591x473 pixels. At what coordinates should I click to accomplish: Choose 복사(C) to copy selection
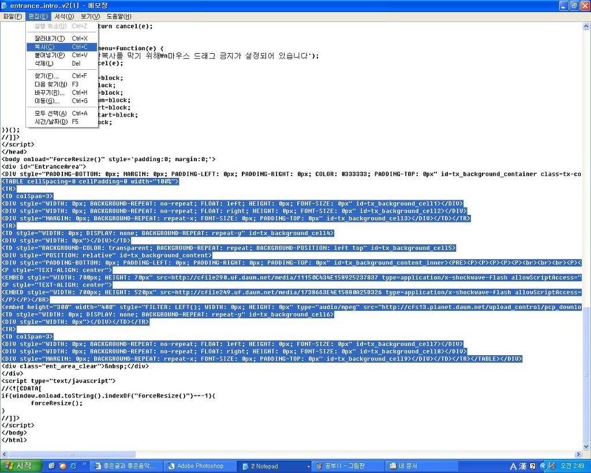(62, 47)
